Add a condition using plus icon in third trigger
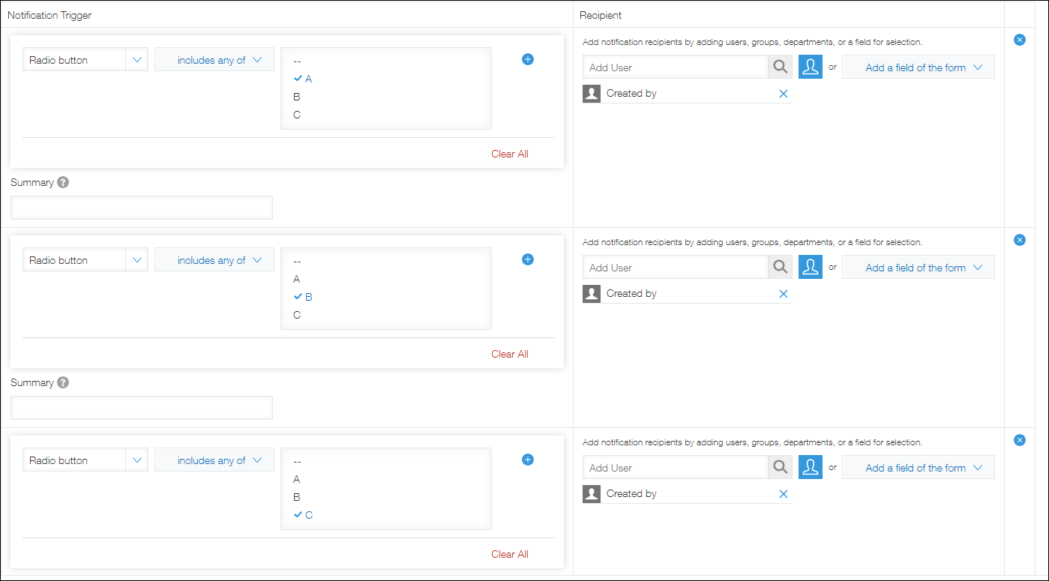The width and height of the screenshot is (1049, 581). (528, 460)
